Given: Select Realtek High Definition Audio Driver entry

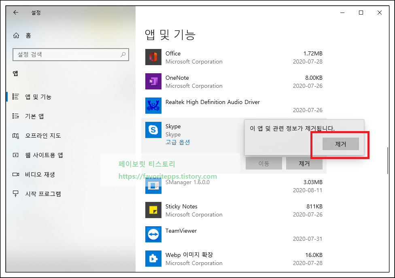Looking at the screenshot, I should click(x=212, y=102).
